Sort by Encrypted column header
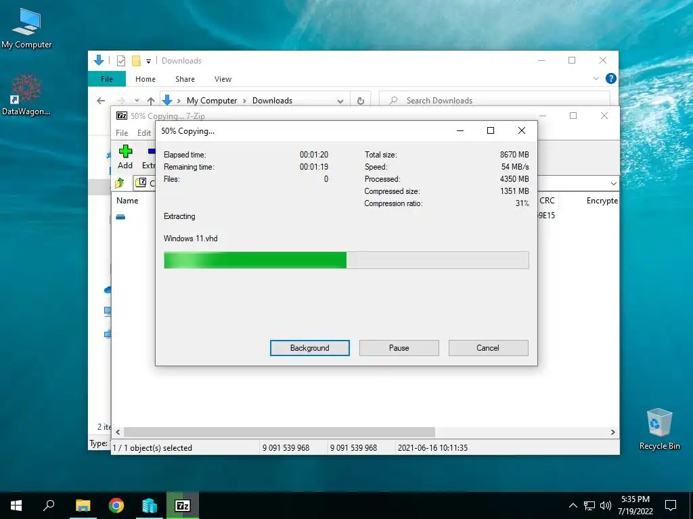 (x=602, y=200)
